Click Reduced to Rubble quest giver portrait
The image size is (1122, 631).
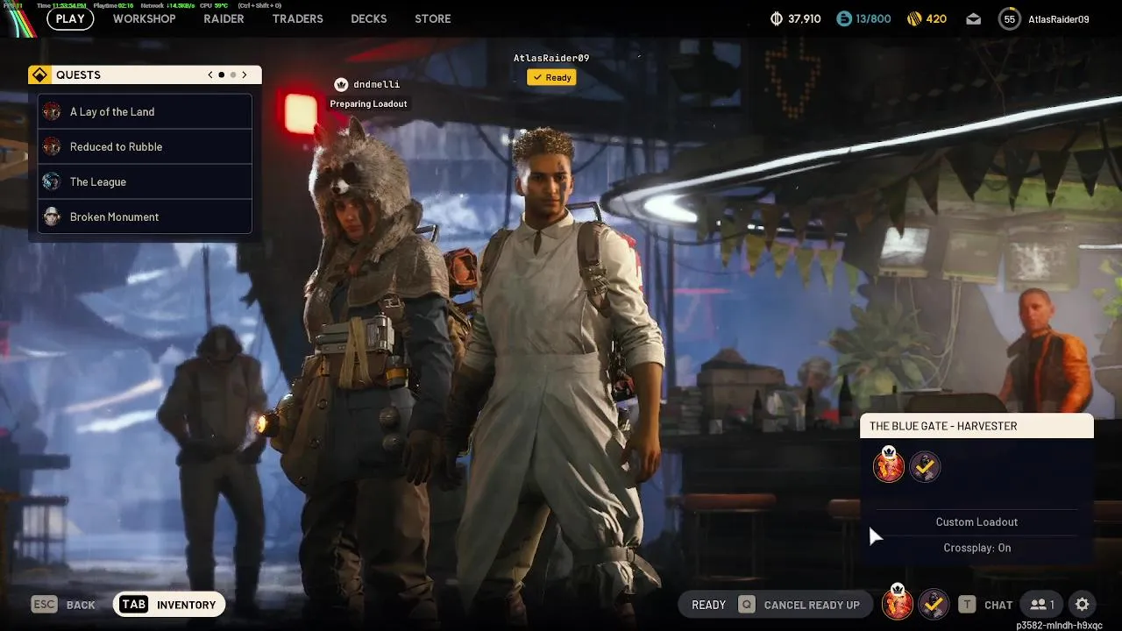[x=52, y=146]
